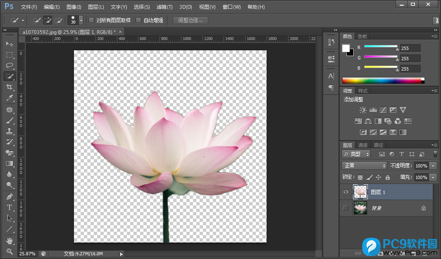Viewport: 441px width, 259px height.
Task: Select the Rectangular Marquee tool
Action: tap(10, 55)
